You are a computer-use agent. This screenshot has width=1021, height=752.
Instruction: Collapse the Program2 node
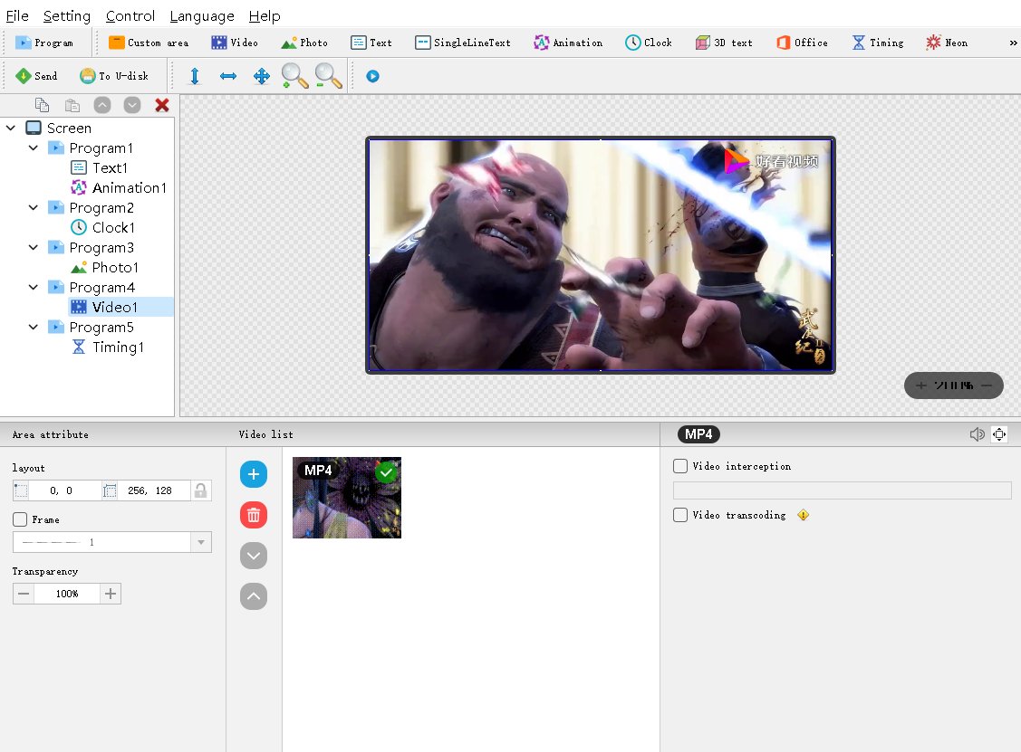coord(34,207)
